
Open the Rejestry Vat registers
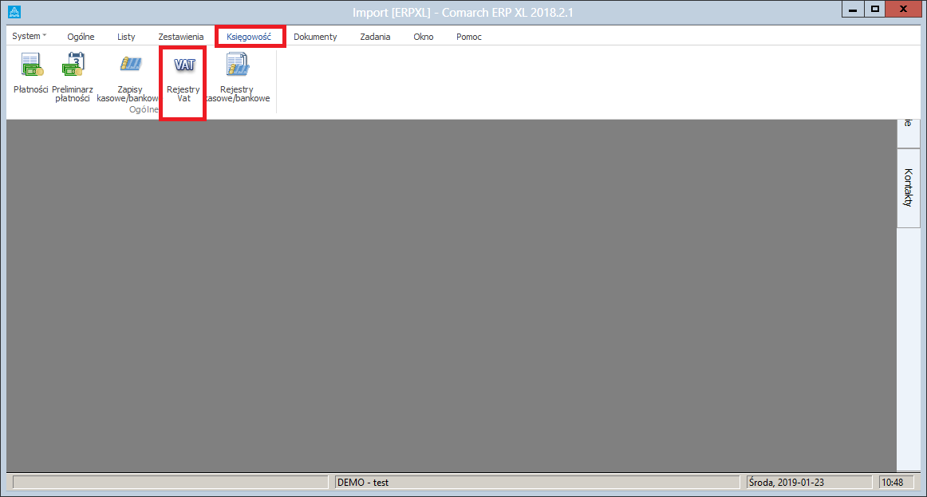(183, 77)
